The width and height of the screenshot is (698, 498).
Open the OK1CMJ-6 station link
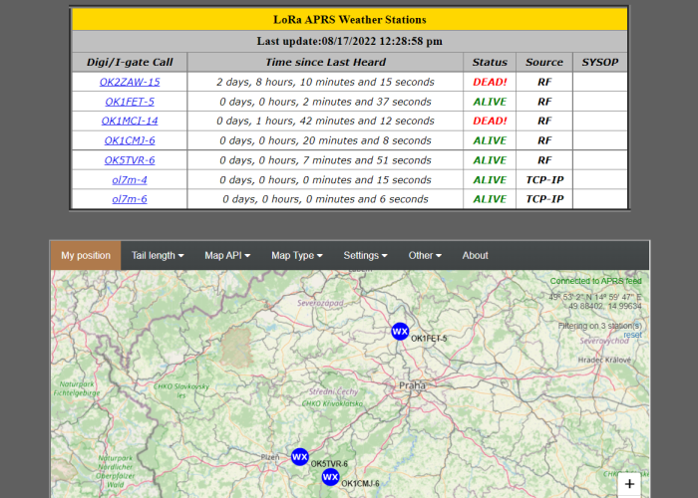pyautogui.click(x=130, y=140)
